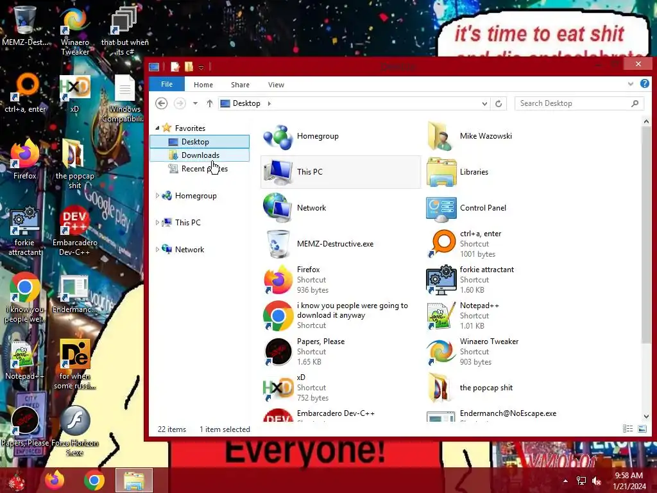The image size is (657, 493).
Task: Select 'that but when its c#' desktop icon
Action: click(x=124, y=31)
